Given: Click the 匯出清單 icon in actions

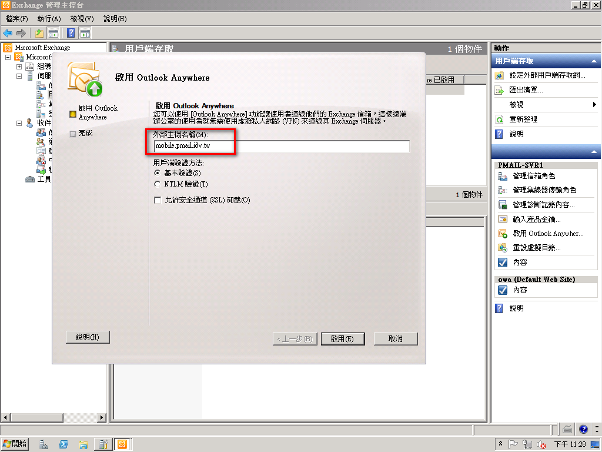Looking at the screenshot, I should tap(499, 90).
